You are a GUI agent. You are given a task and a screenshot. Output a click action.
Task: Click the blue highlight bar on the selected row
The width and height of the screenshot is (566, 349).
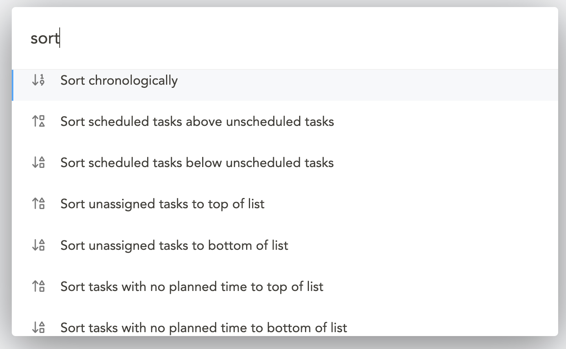(13, 85)
